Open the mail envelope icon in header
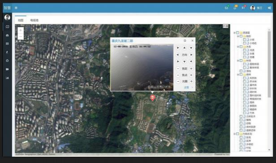This screenshot has width=276, height=163. tap(226, 8)
